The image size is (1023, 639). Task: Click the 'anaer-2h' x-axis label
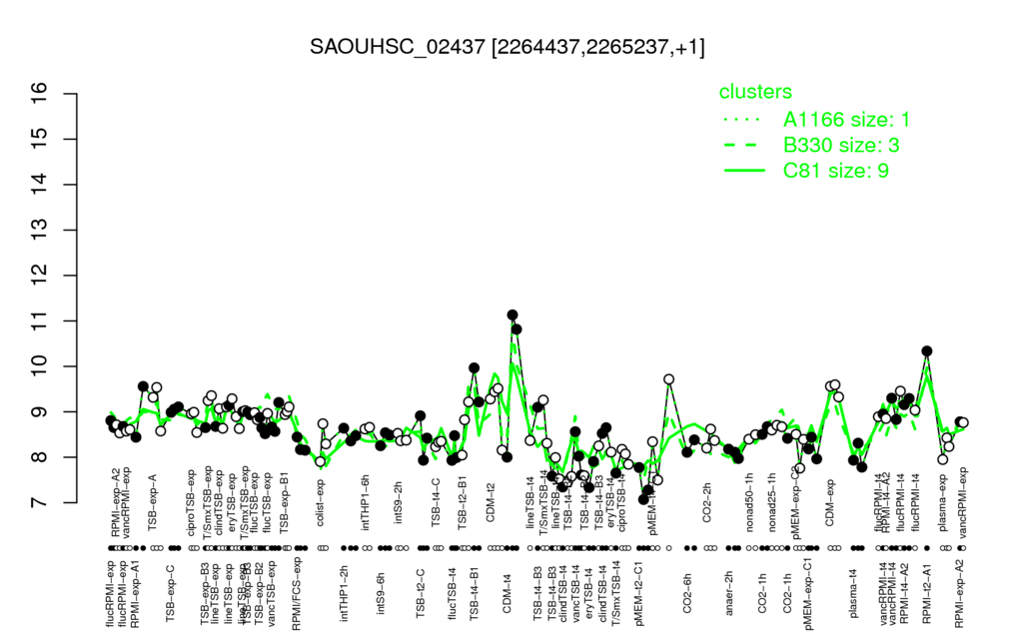(728, 591)
